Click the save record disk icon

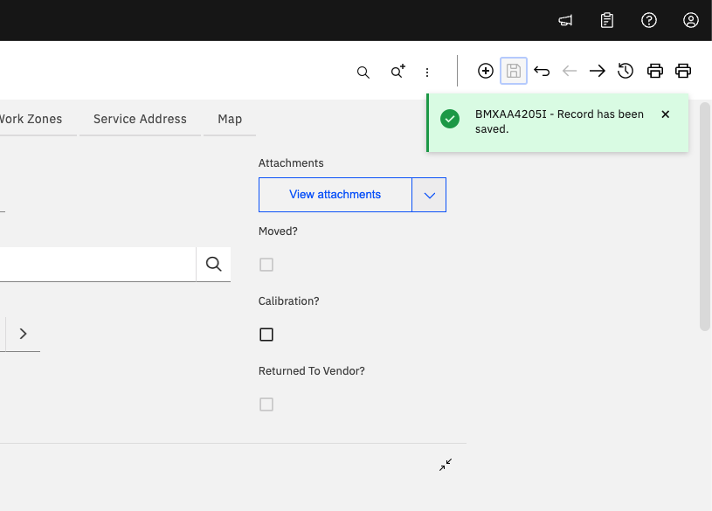(514, 72)
